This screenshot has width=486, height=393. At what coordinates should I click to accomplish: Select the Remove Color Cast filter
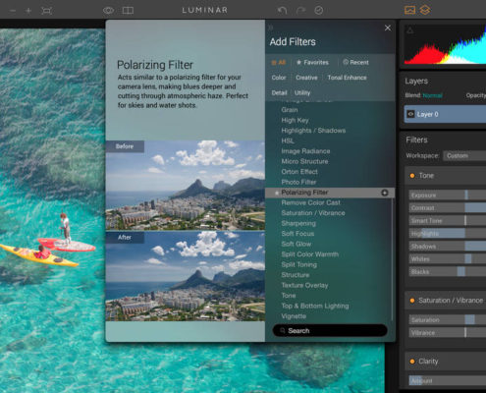(310, 202)
